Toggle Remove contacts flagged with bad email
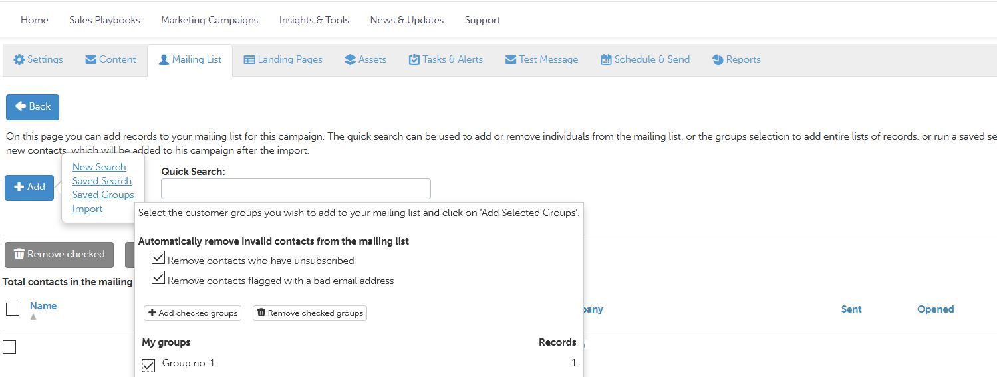This screenshot has width=997, height=377. (158, 278)
